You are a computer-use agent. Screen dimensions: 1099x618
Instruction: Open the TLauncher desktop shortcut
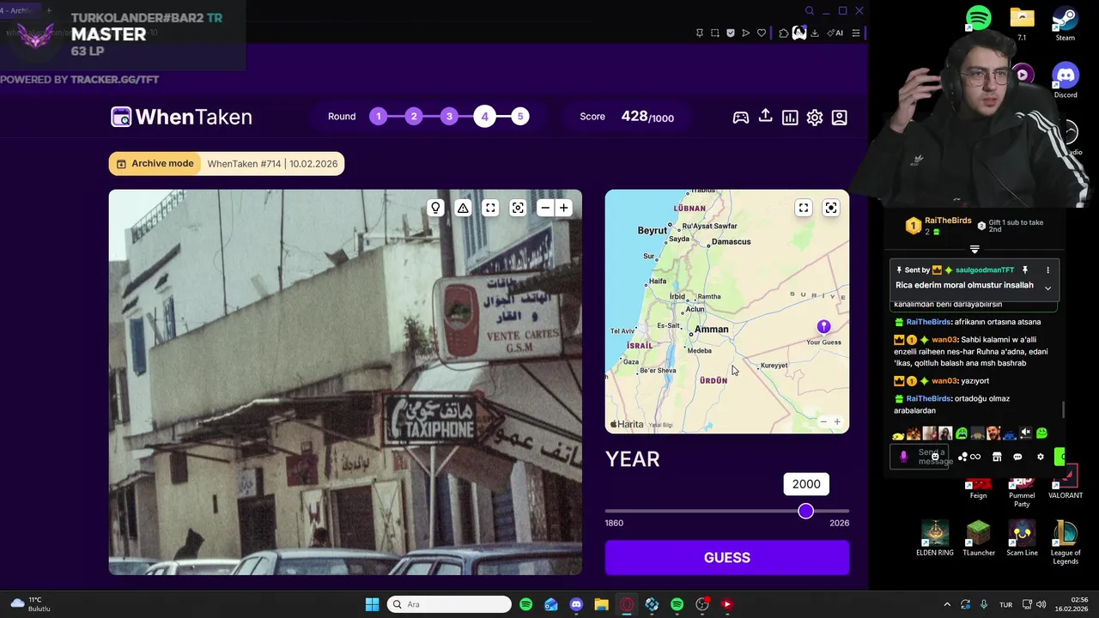[x=979, y=538]
